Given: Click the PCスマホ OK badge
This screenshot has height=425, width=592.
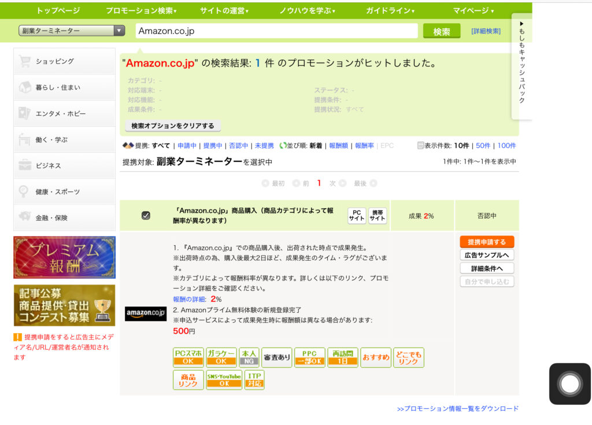Looking at the screenshot, I should 188,357.
